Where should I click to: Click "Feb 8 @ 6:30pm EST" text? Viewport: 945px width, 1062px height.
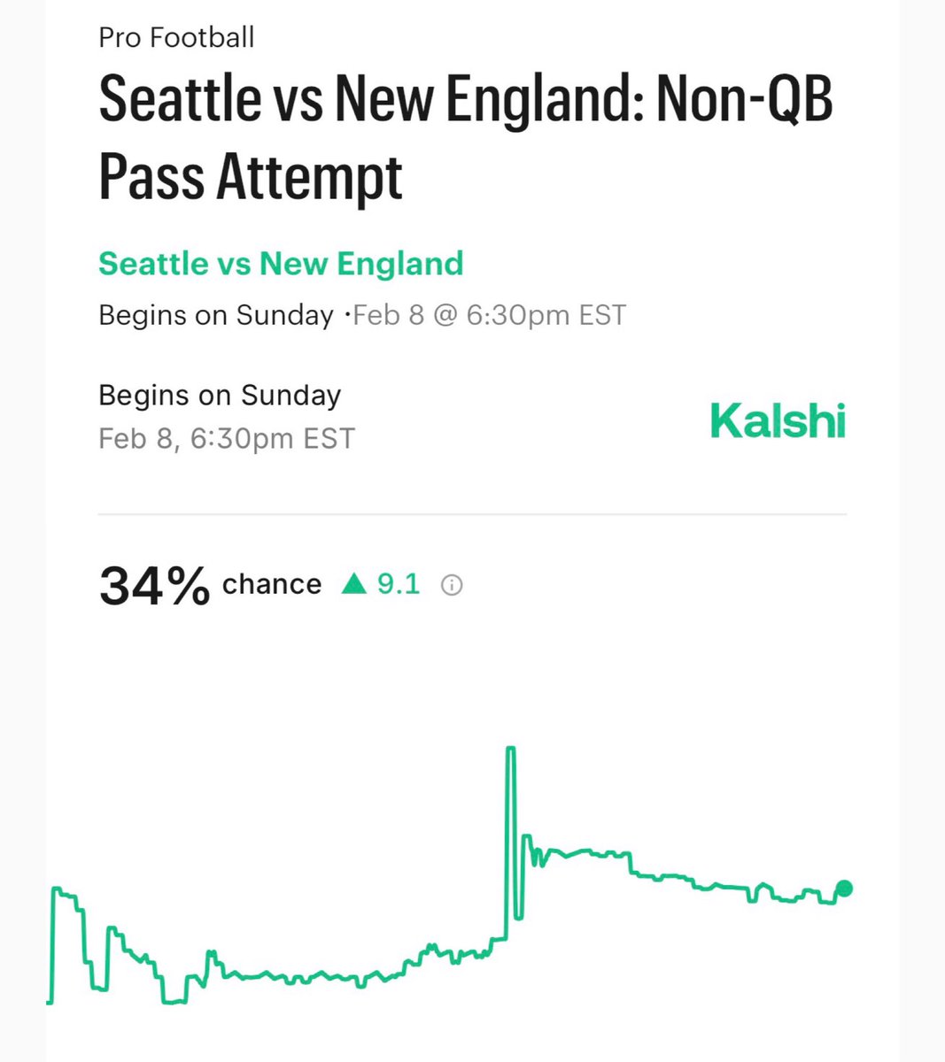pyautogui.click(x=489, y=315)
